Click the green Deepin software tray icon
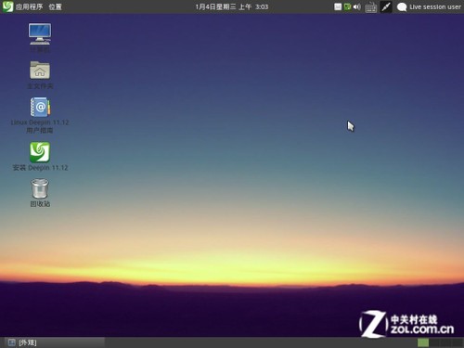Image resolution: width=464 pixels, height=348 pixels. (347, 6)
